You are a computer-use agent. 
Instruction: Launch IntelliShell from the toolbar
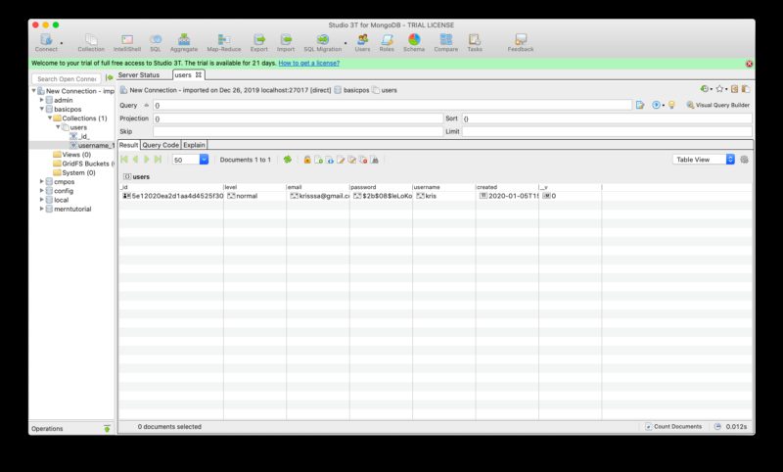(127, 42)
